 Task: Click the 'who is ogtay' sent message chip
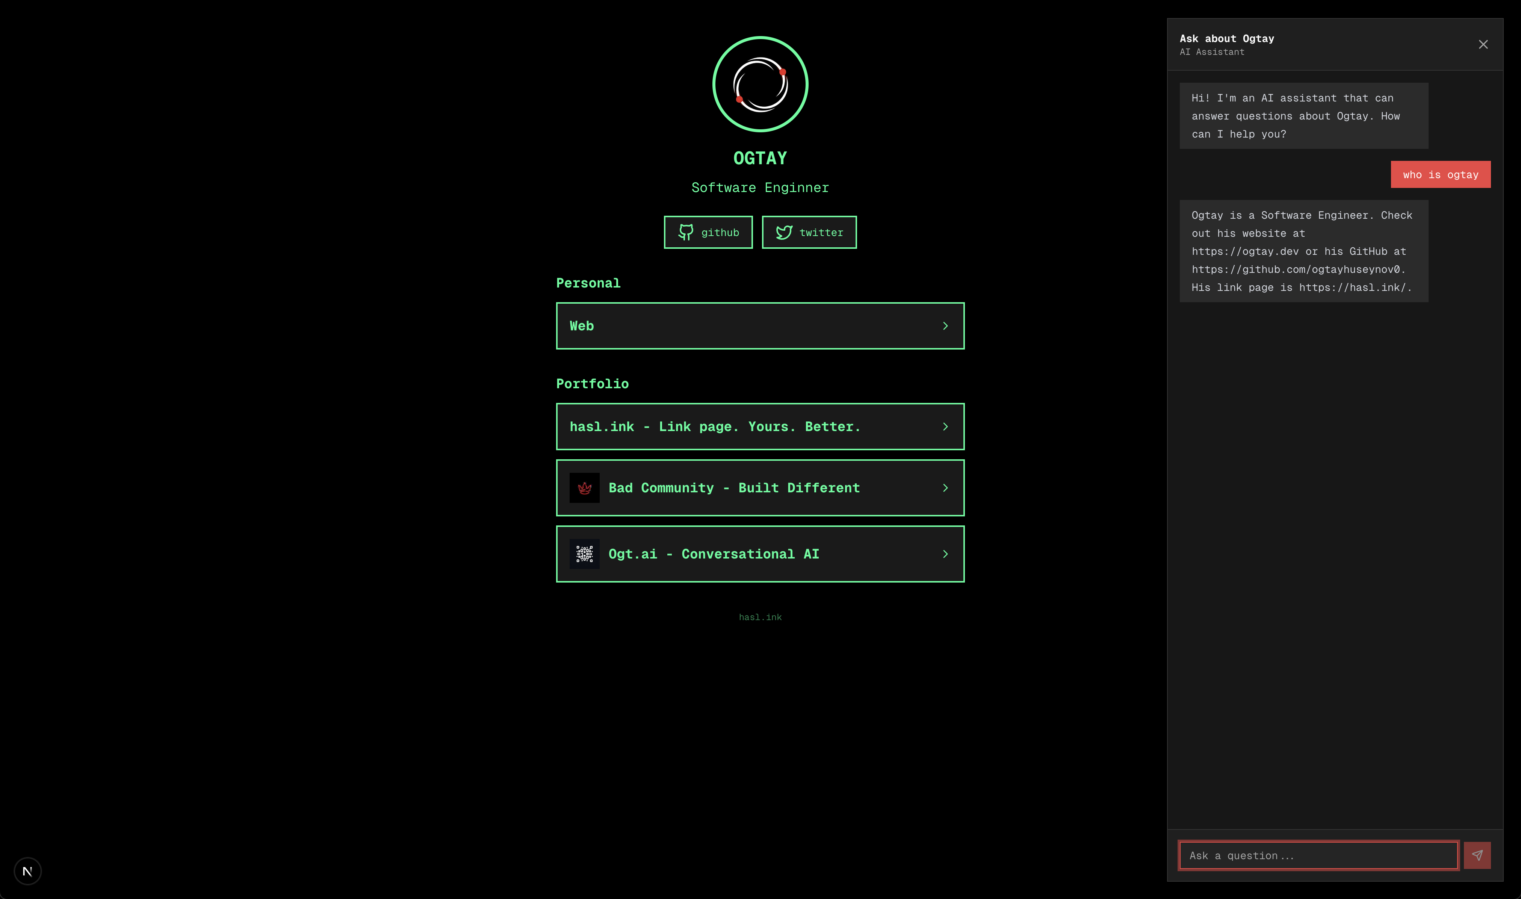(x=1441, y=174)
